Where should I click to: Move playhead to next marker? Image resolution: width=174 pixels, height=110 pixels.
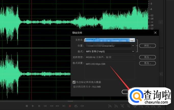[64, 106]
